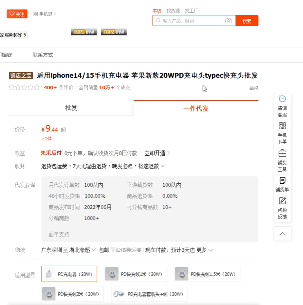Switch to the 批发 wholesale tab
Image resolution: width=303 pixels, height=305 pixels.
71,108
